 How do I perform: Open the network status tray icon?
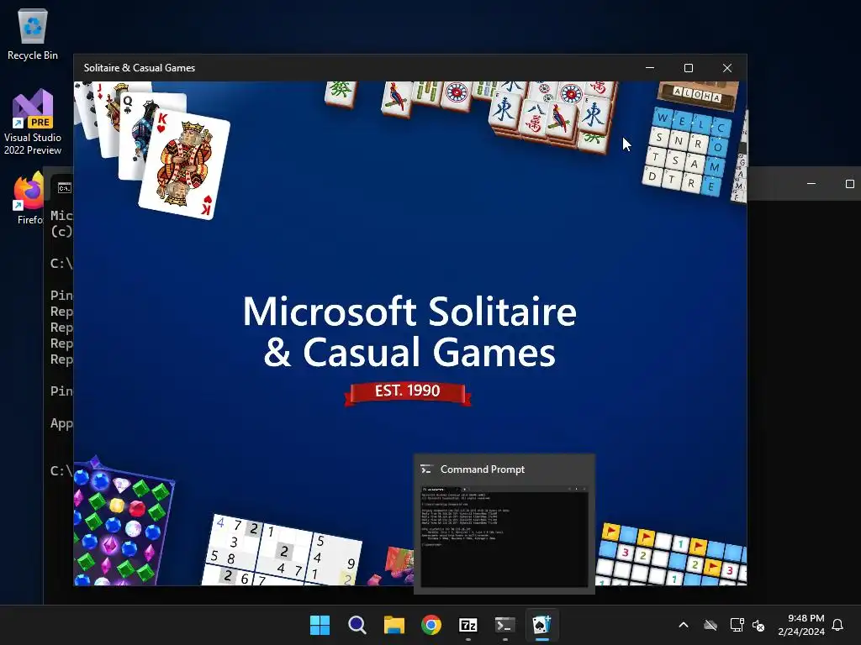(x=737, y=625)
